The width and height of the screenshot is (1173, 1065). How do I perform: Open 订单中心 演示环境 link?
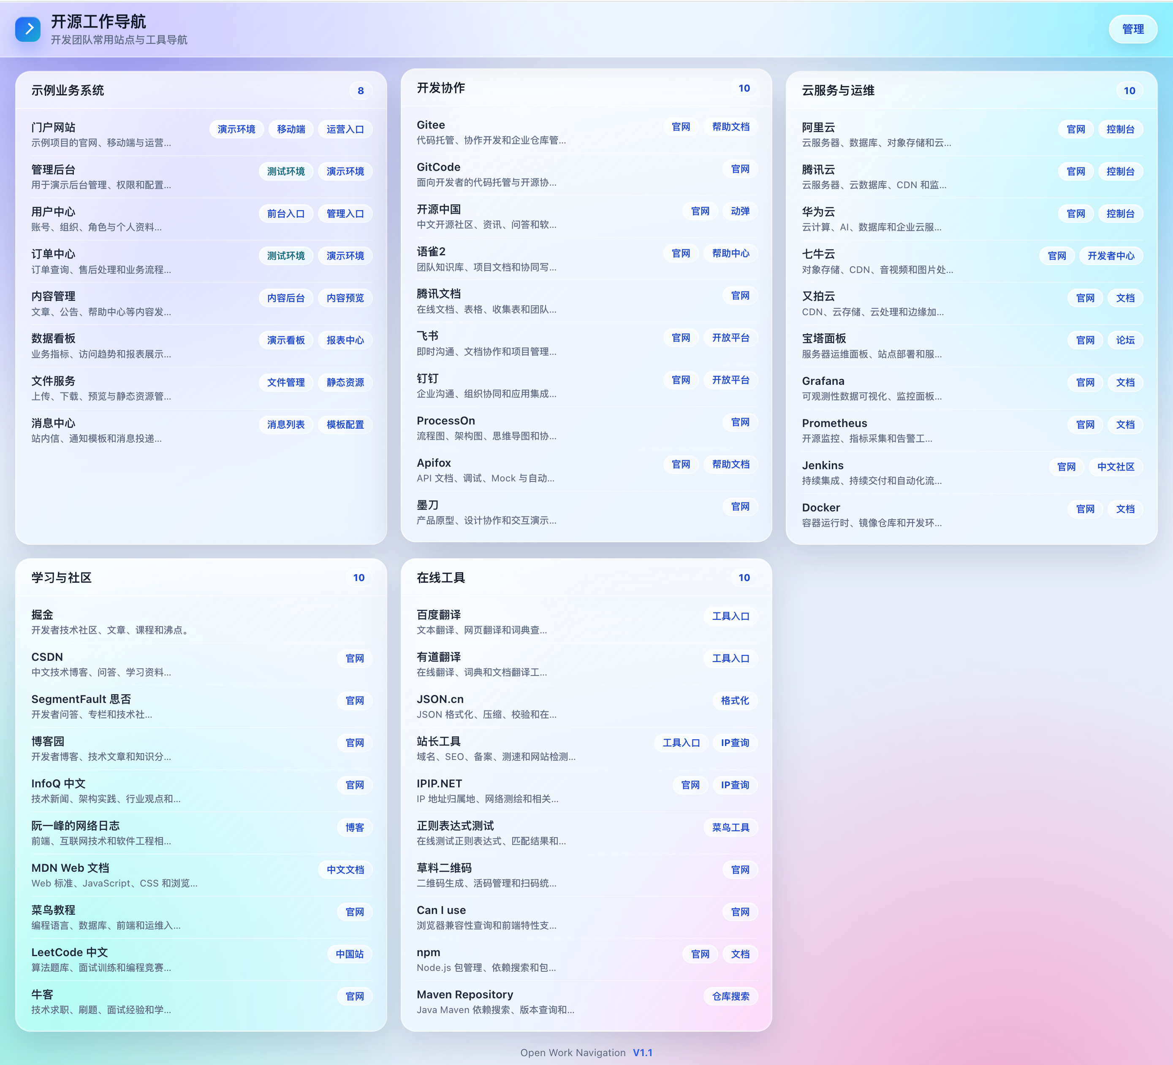click(x=345, y=256)
